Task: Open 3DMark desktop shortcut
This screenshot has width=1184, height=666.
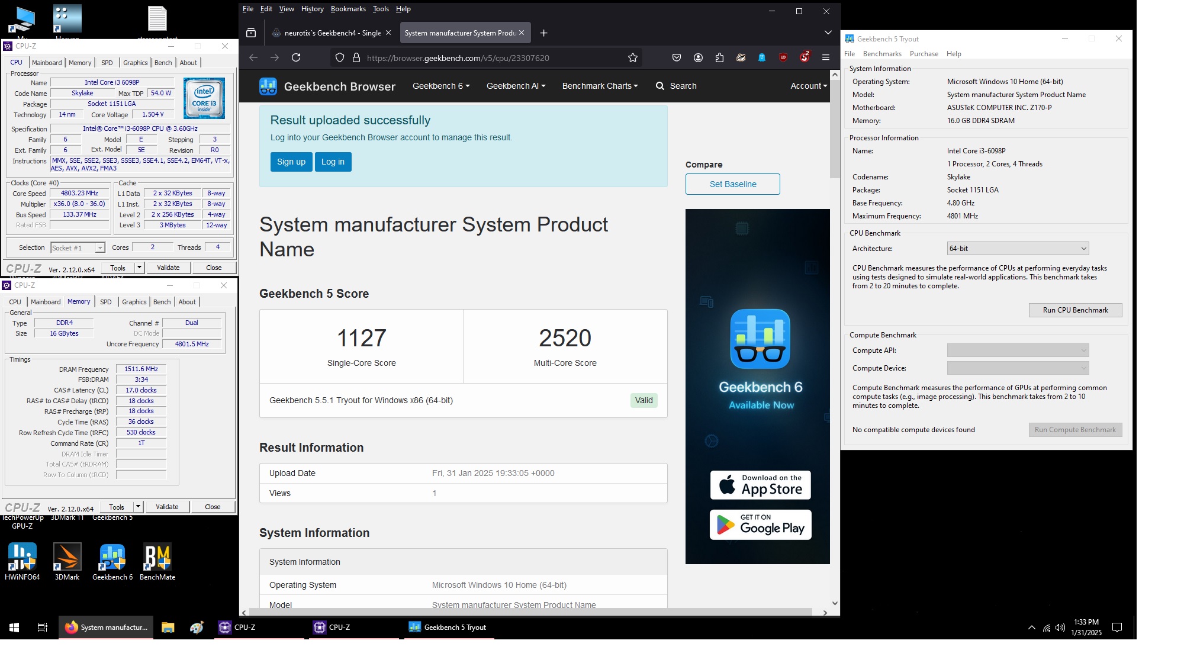Action: (x=67, y=561)
